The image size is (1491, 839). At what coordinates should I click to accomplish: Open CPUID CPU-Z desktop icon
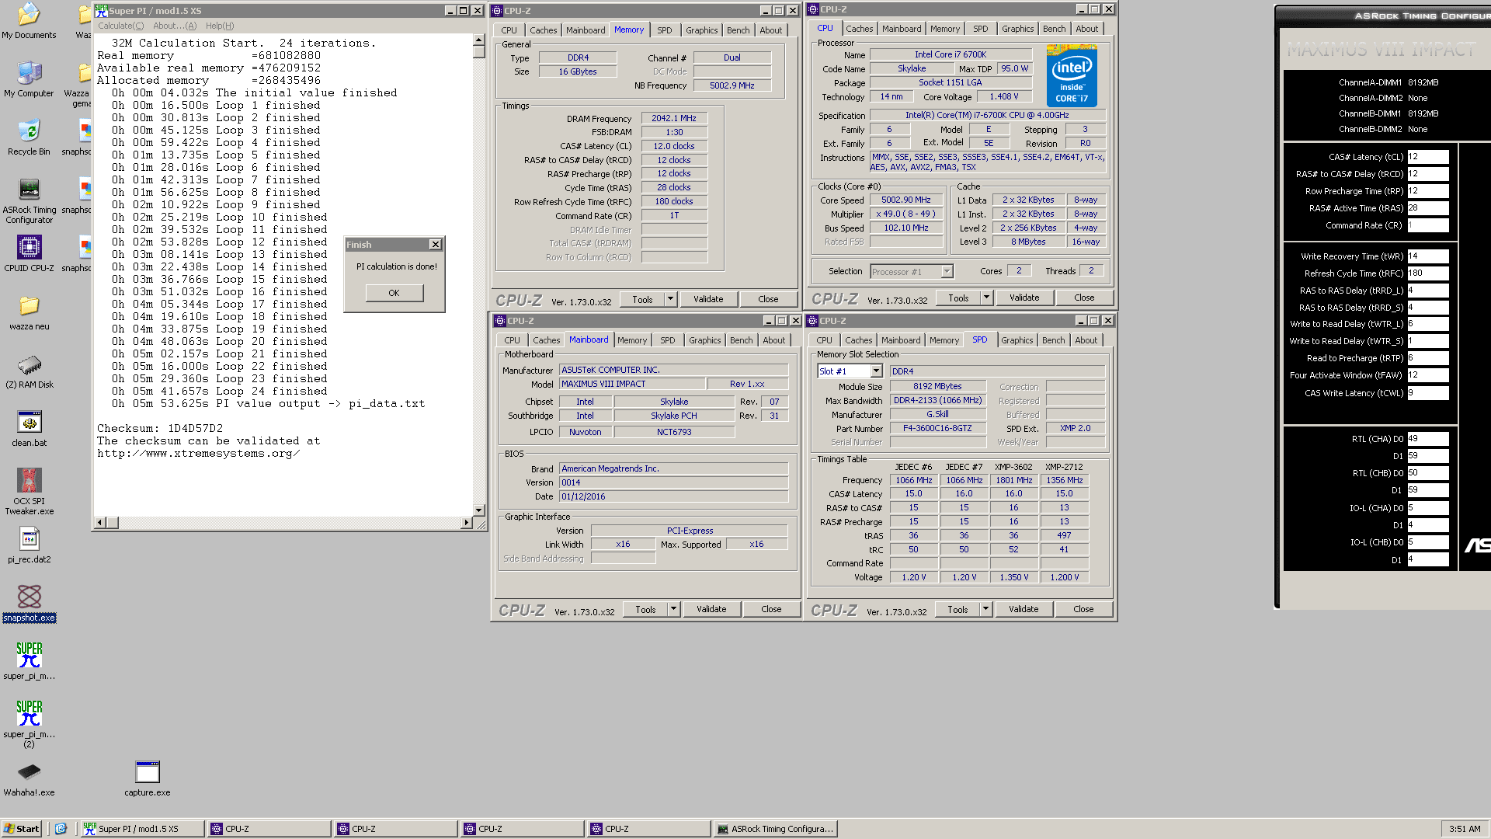tap(29, 249)
